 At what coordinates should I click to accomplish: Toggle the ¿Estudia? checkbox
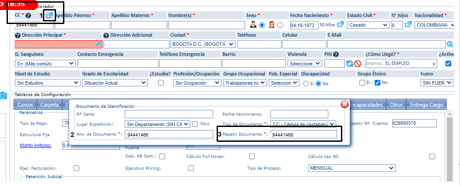[161, 82]
